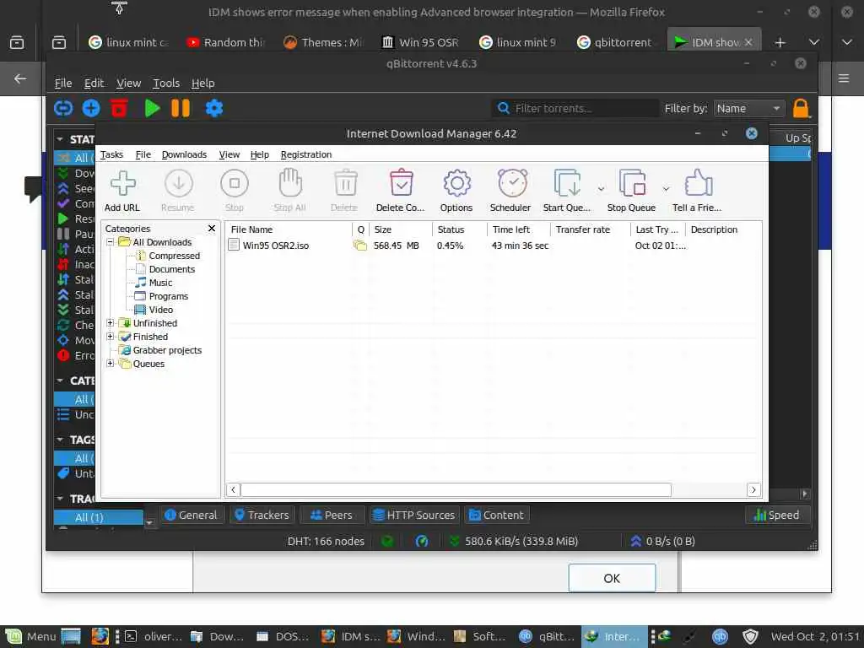
Task: Click the Stop Queue icon
Action: (x=632, y=183)
